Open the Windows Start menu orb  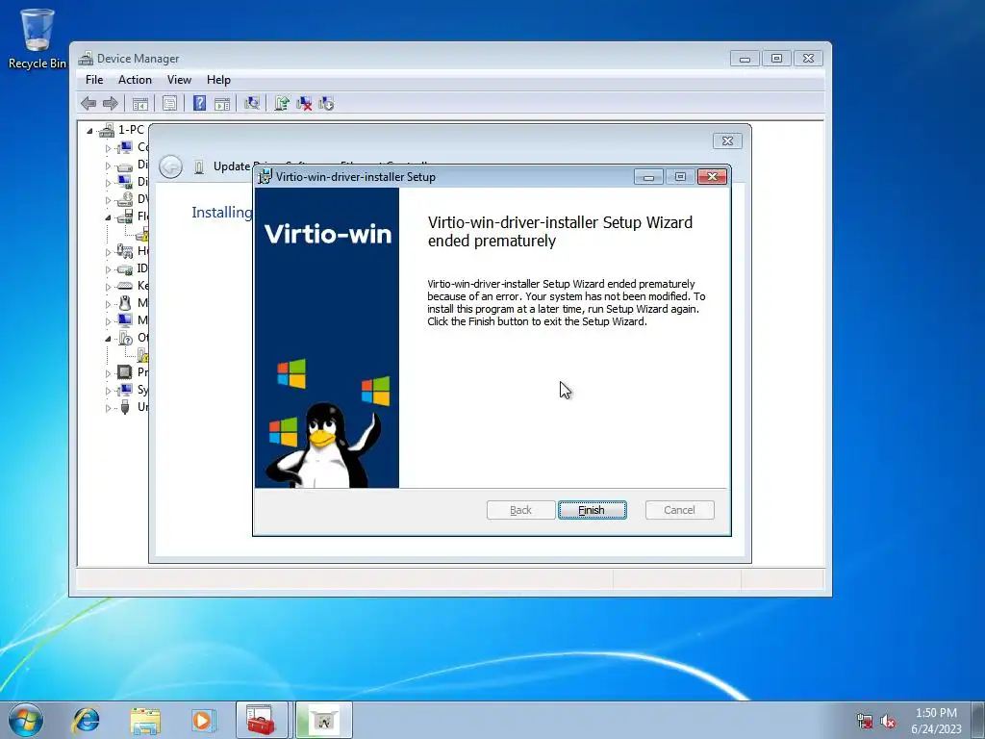(26, 720)
